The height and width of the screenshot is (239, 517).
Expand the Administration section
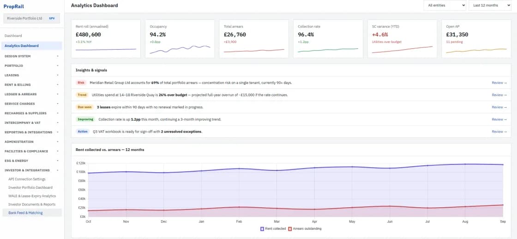point(32,142)
